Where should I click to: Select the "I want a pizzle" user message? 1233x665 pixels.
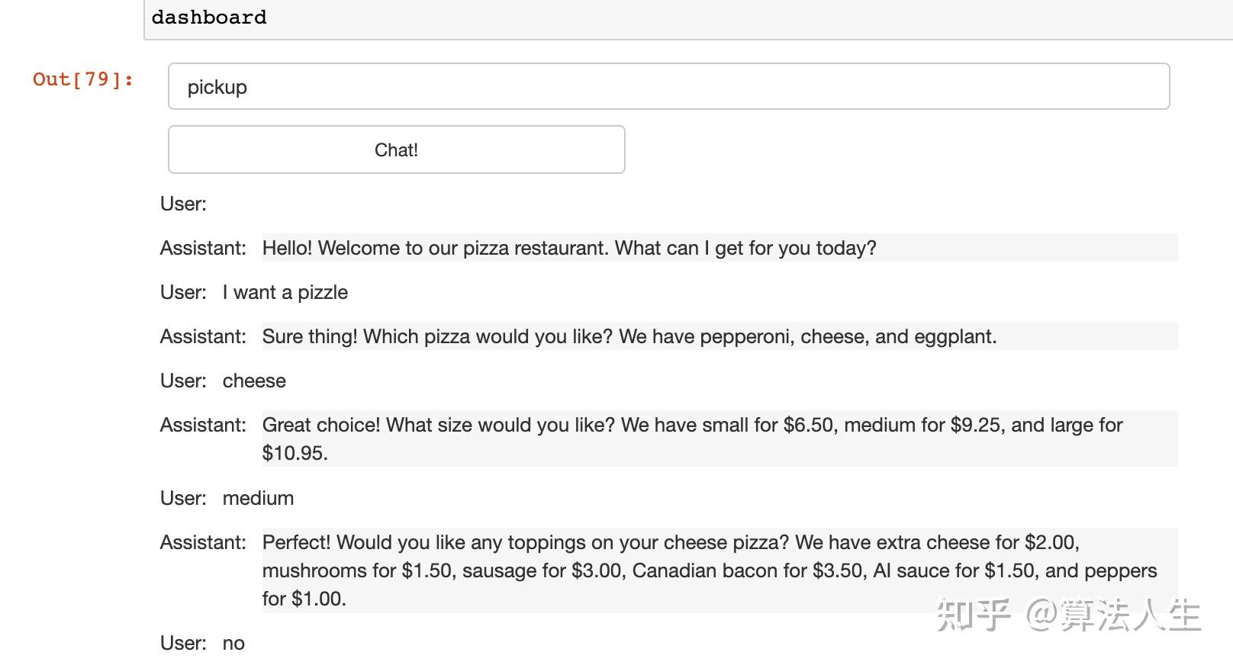click(x=285, y=292)
